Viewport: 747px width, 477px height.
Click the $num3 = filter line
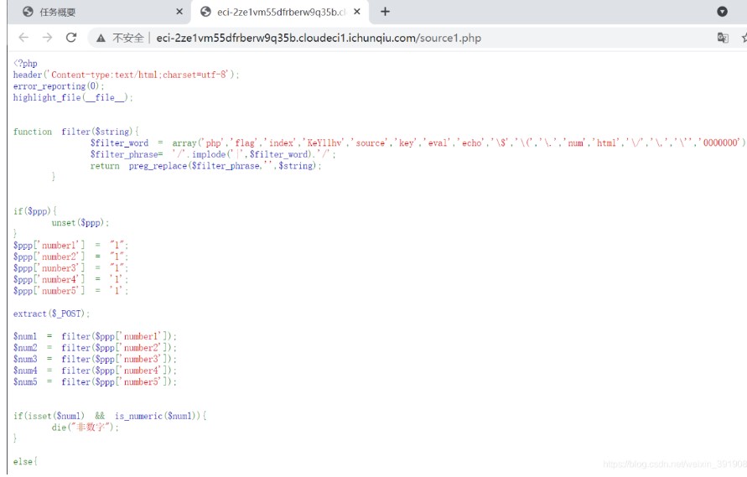point(95,360)
